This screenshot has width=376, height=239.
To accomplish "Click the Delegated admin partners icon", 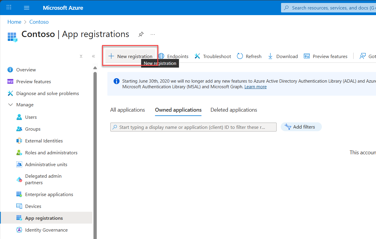I will pyautogui.click(x=19, y=179).
